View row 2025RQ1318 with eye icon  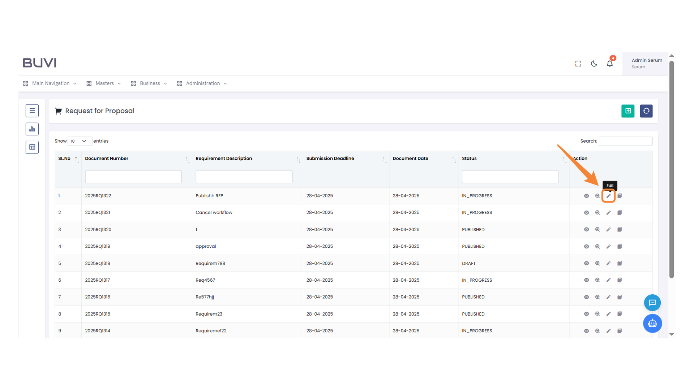tap(586, 263)
